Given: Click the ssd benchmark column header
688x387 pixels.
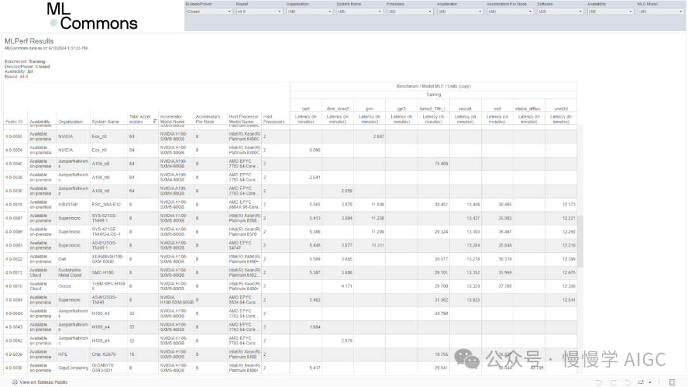Looking at the screenshot, I should tap(497, 109).
